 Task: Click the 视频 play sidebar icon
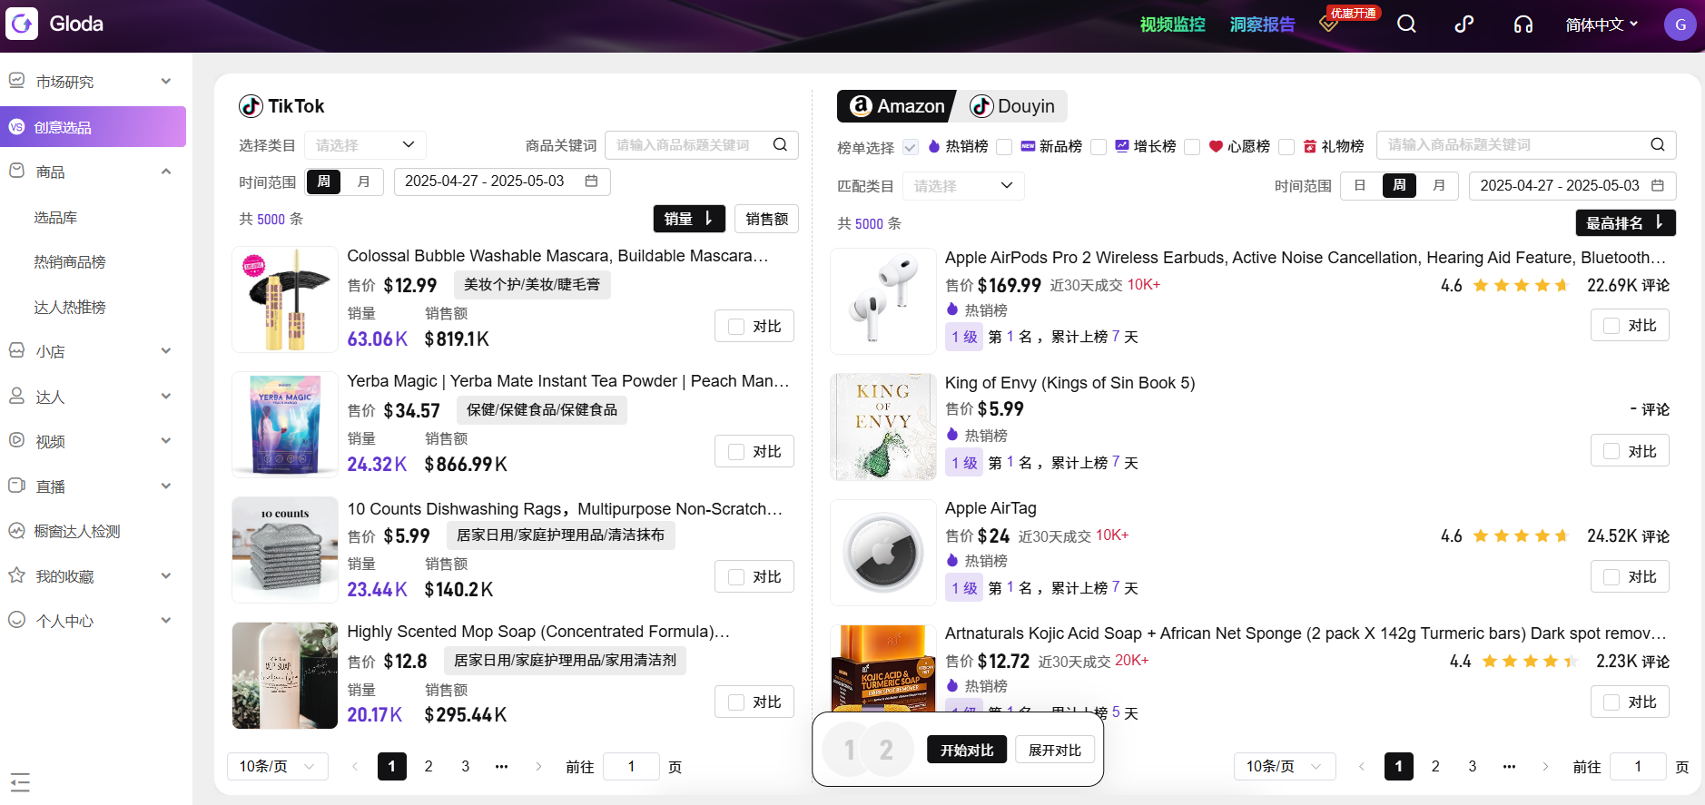coord(16,440)
